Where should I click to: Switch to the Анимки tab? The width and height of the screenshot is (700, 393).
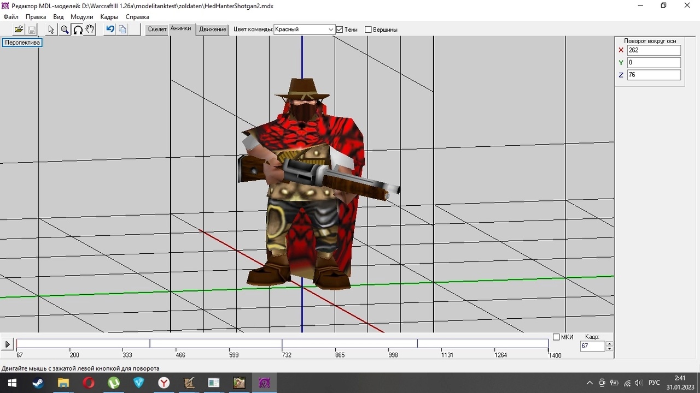tap(180, 28)
